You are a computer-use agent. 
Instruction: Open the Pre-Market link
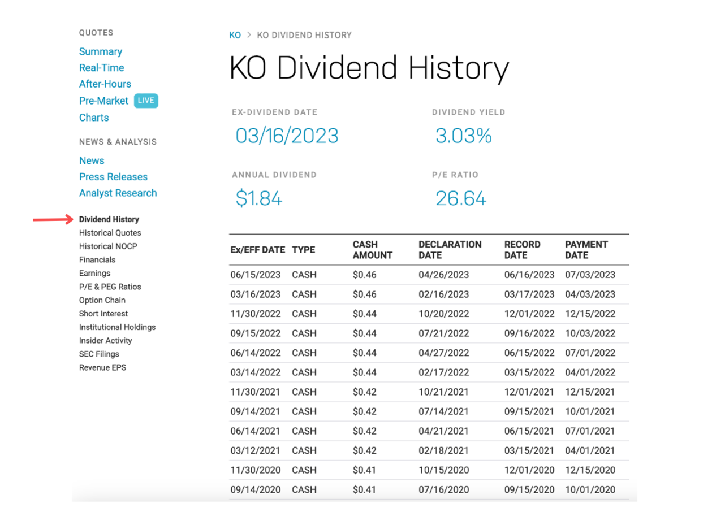click(x=104, y=101)
